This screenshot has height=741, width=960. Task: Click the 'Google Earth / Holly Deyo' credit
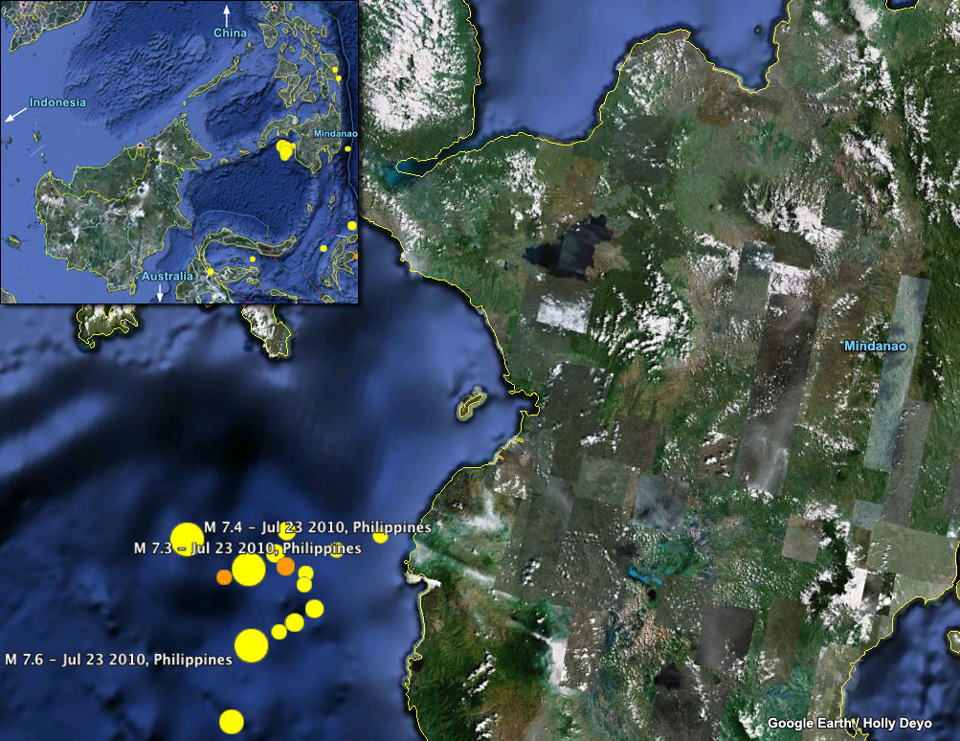coord(849,724)
